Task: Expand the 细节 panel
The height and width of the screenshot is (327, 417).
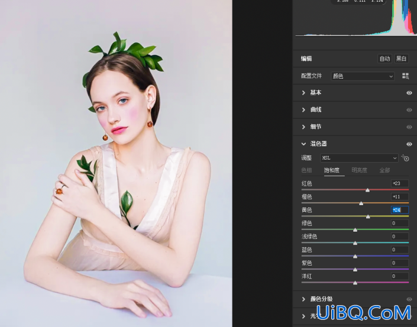Action: [303, 127]
